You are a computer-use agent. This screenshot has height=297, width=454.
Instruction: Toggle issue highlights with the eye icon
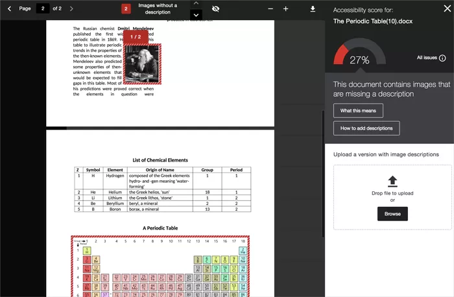[x=216, y=8]
